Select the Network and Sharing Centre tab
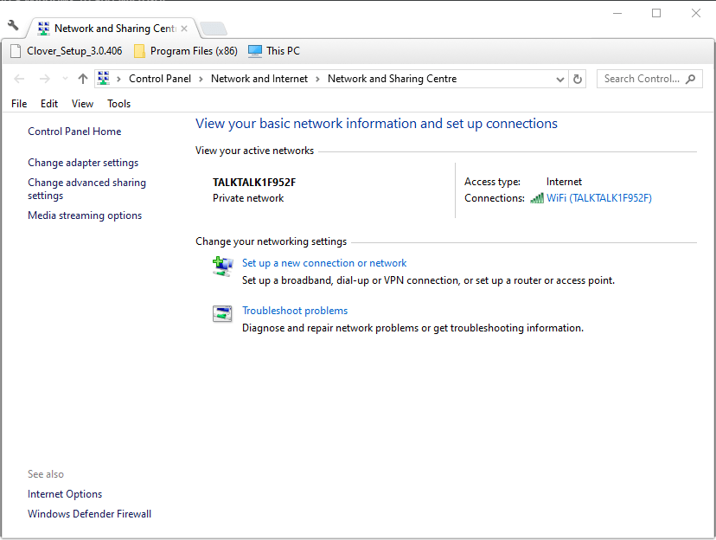716x540 pixels. click(112, 29)
